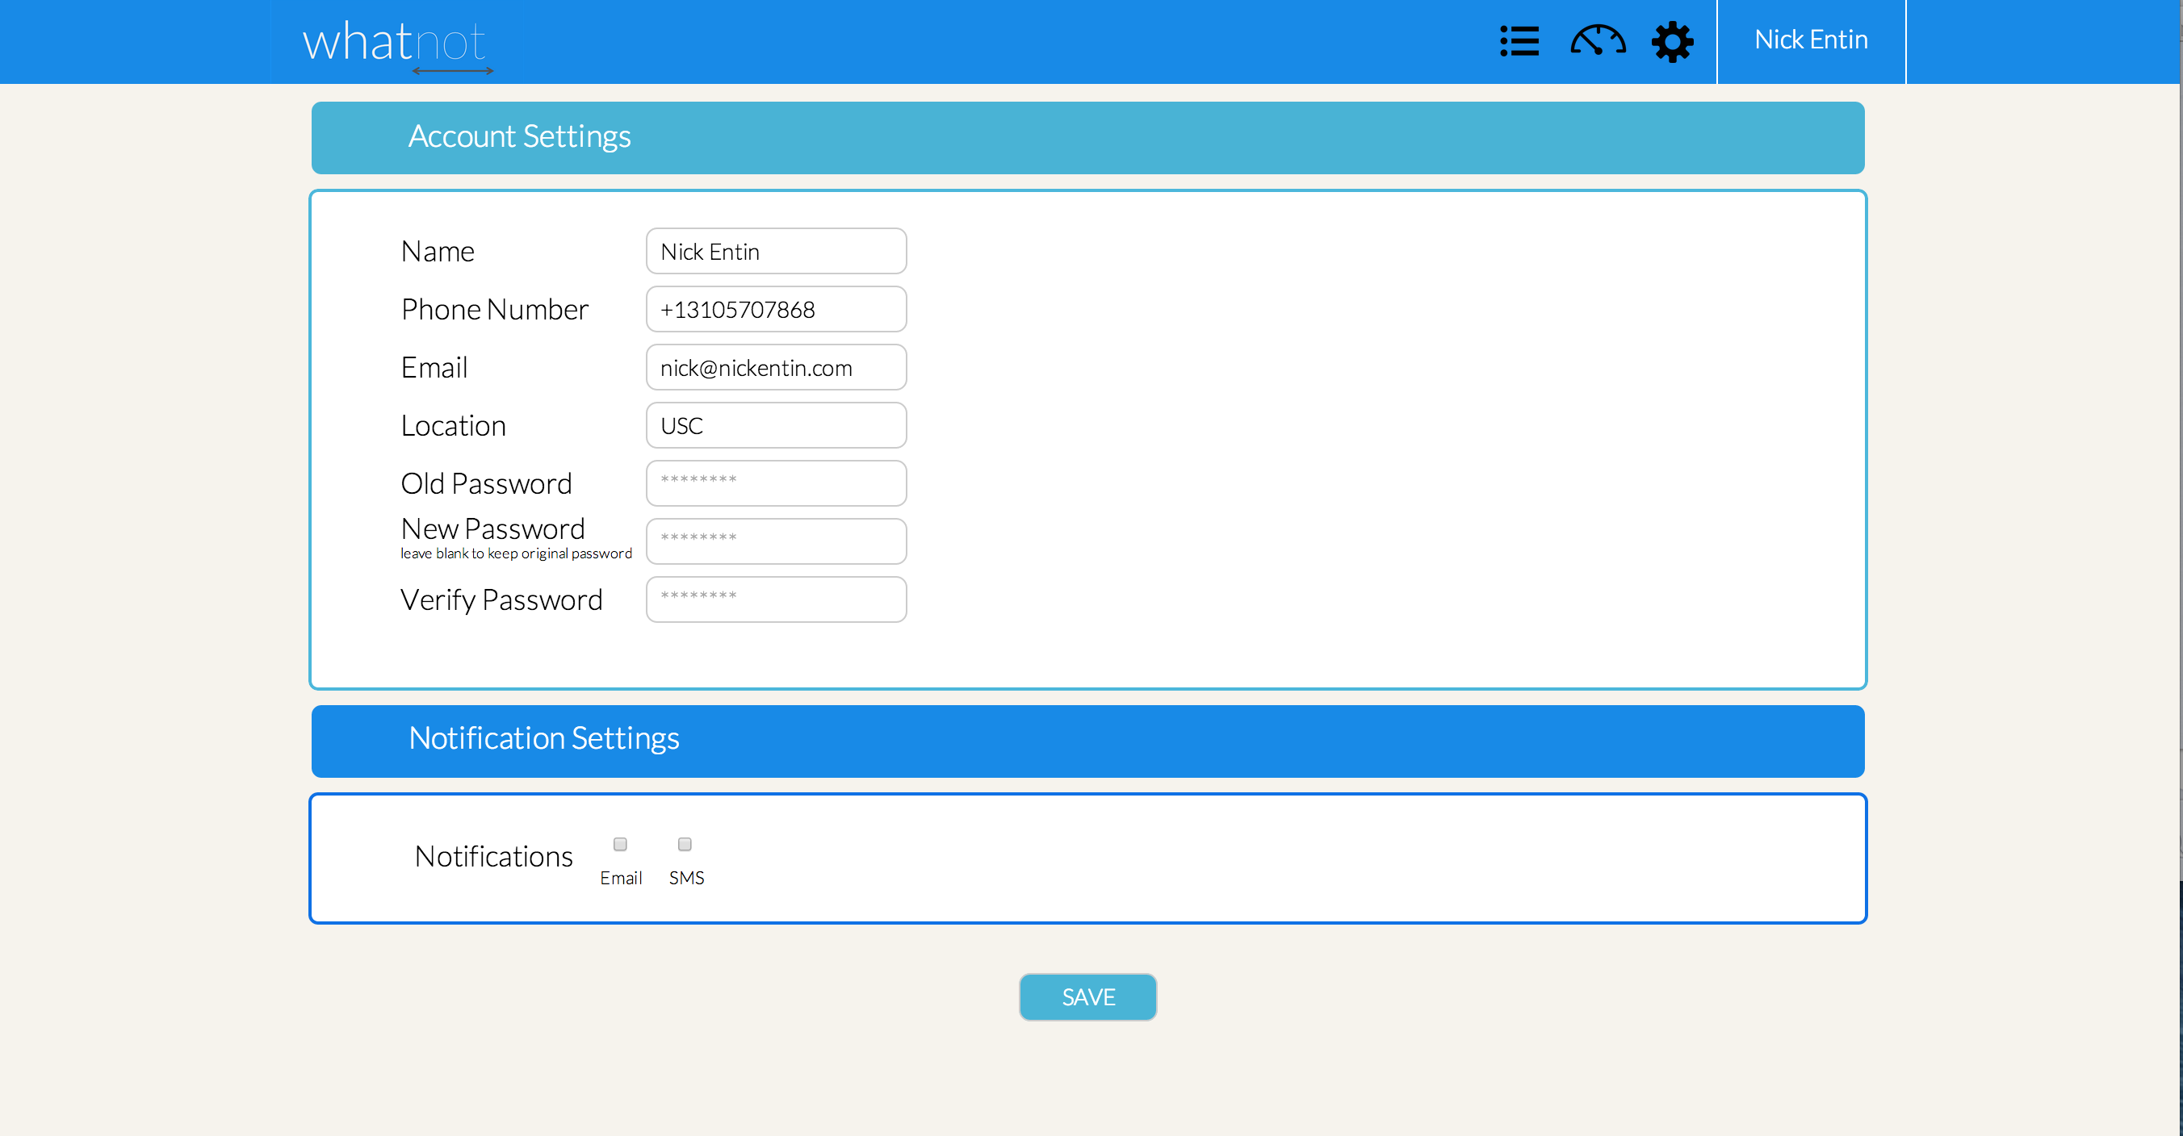Click the Notifications label text
Image resolution: width=2183 pixels, height=1136 pixels.
pyautogui.click(x=493, y=857)
